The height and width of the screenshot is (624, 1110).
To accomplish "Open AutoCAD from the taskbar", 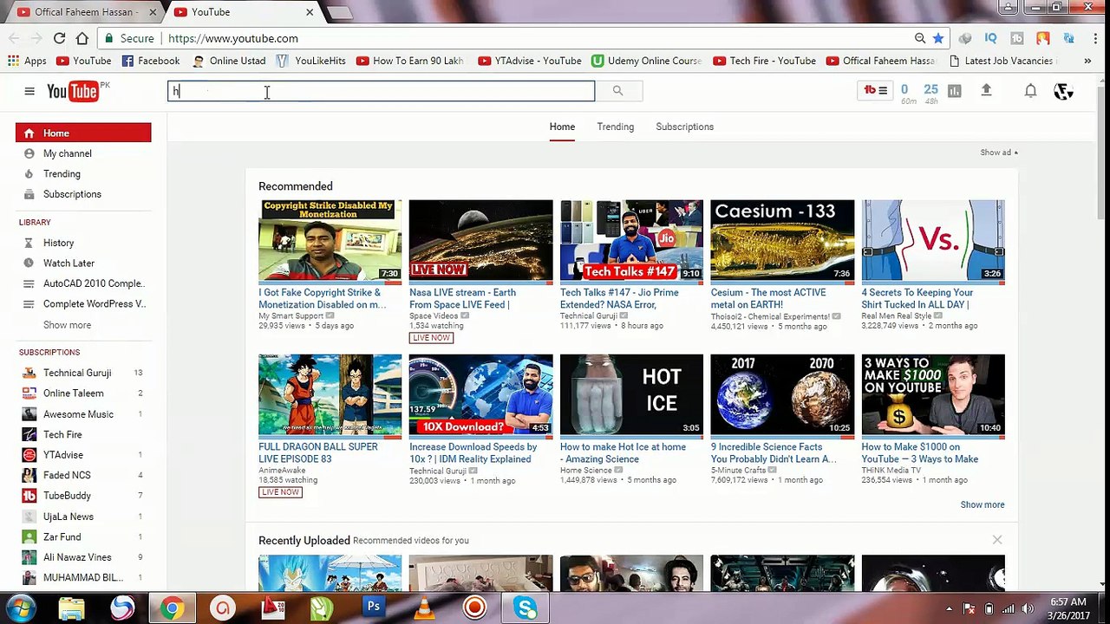I will pyautogui.click(x=273, y=608).
